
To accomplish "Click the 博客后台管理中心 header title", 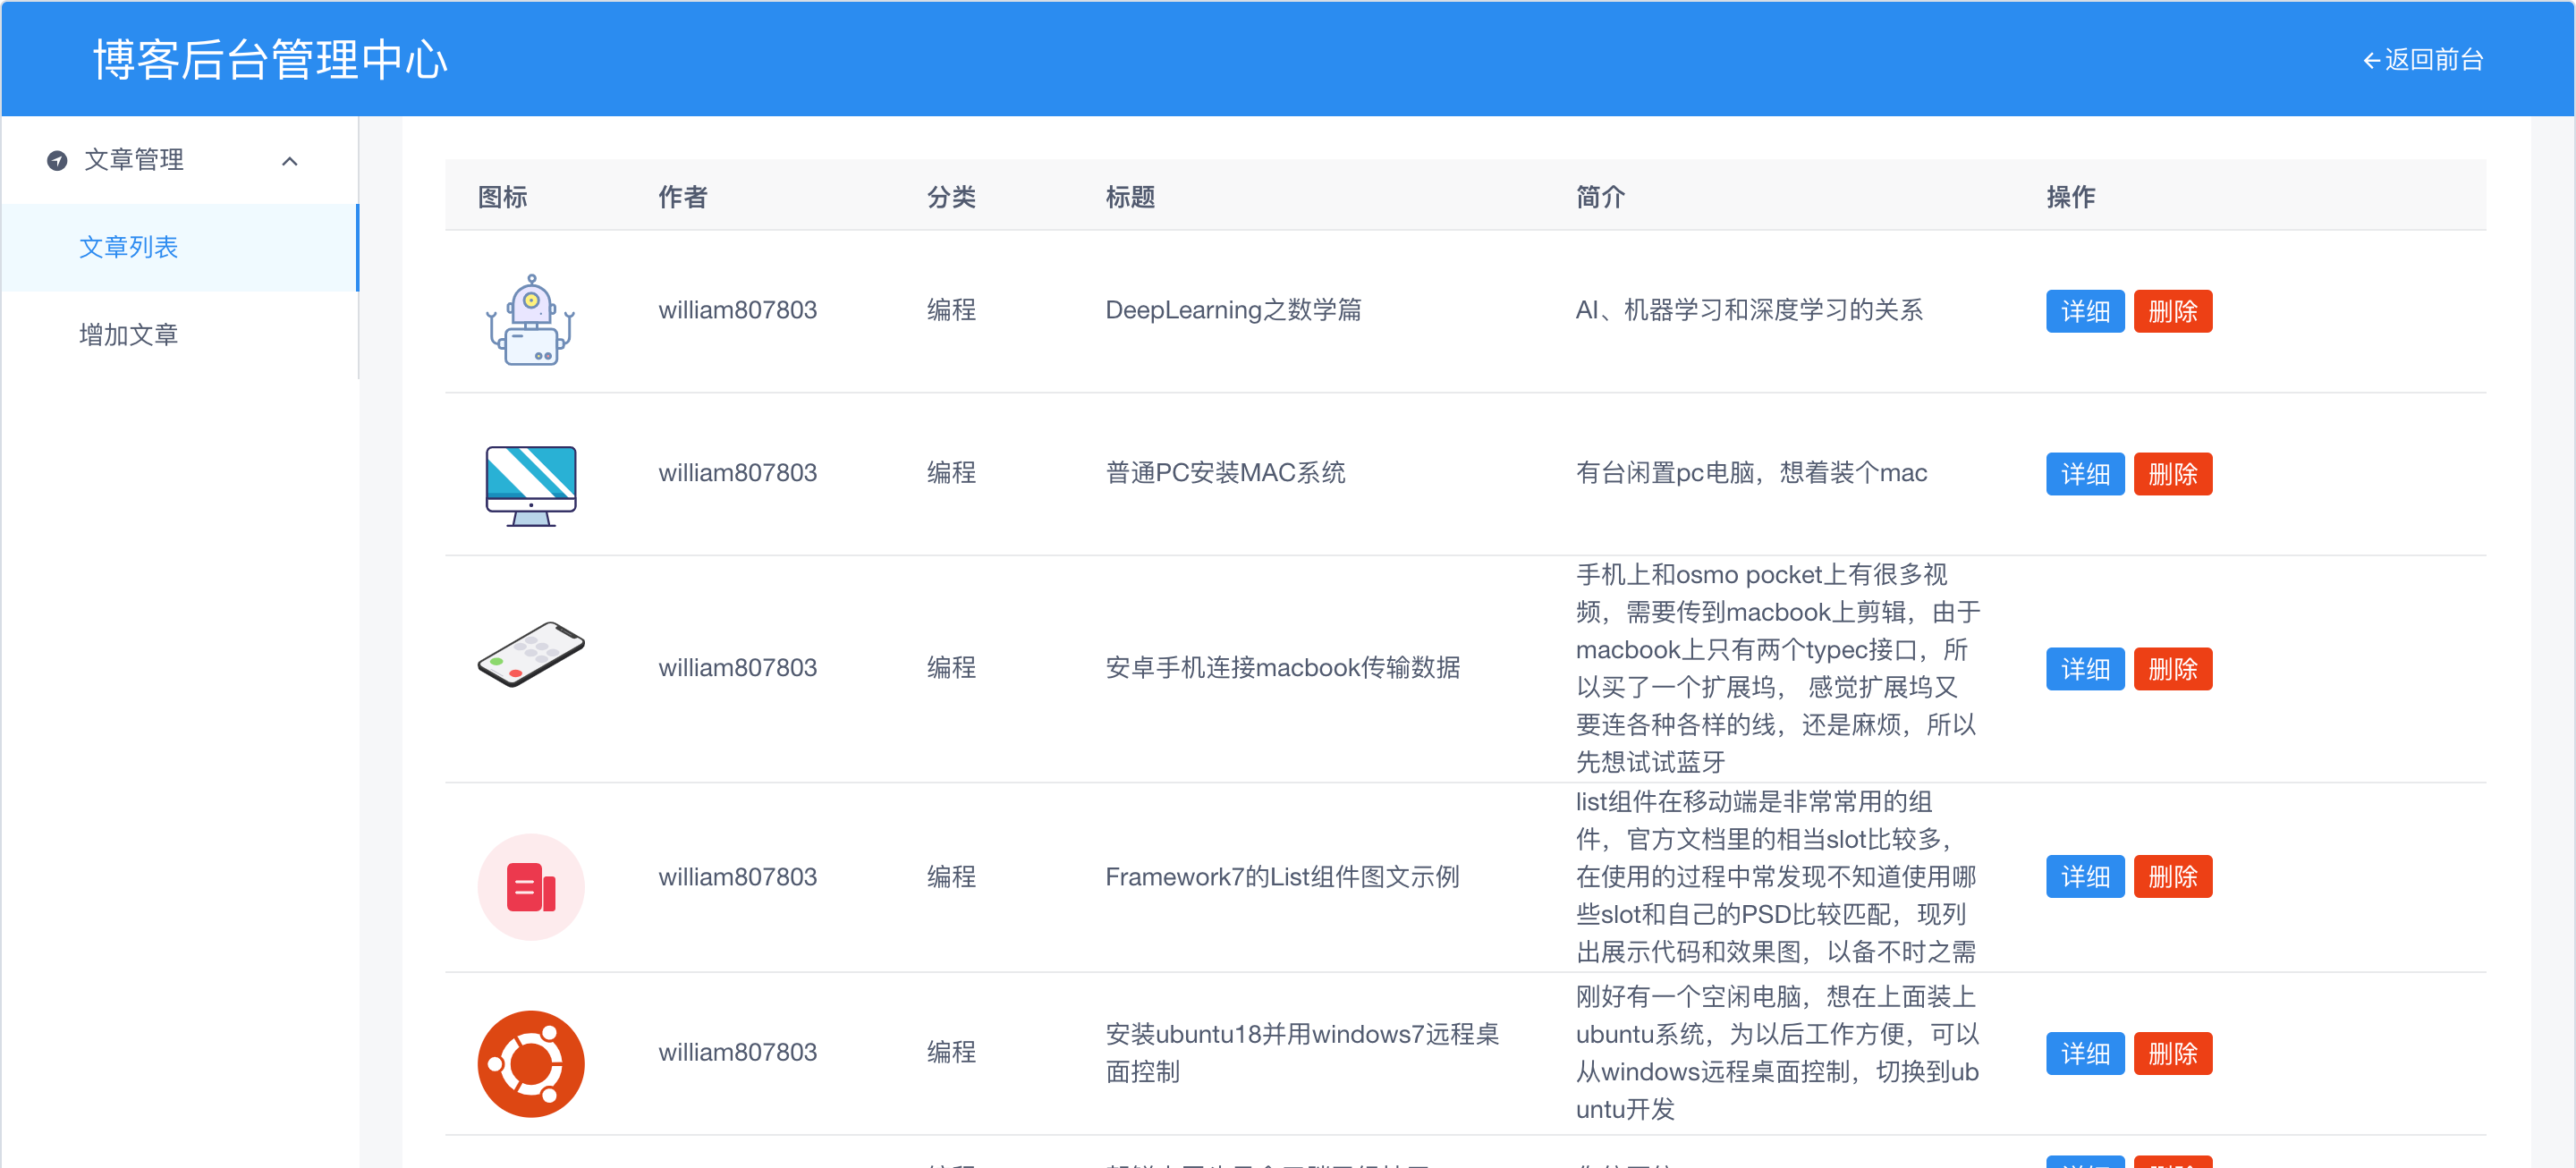I will click(x=270, y=60).
